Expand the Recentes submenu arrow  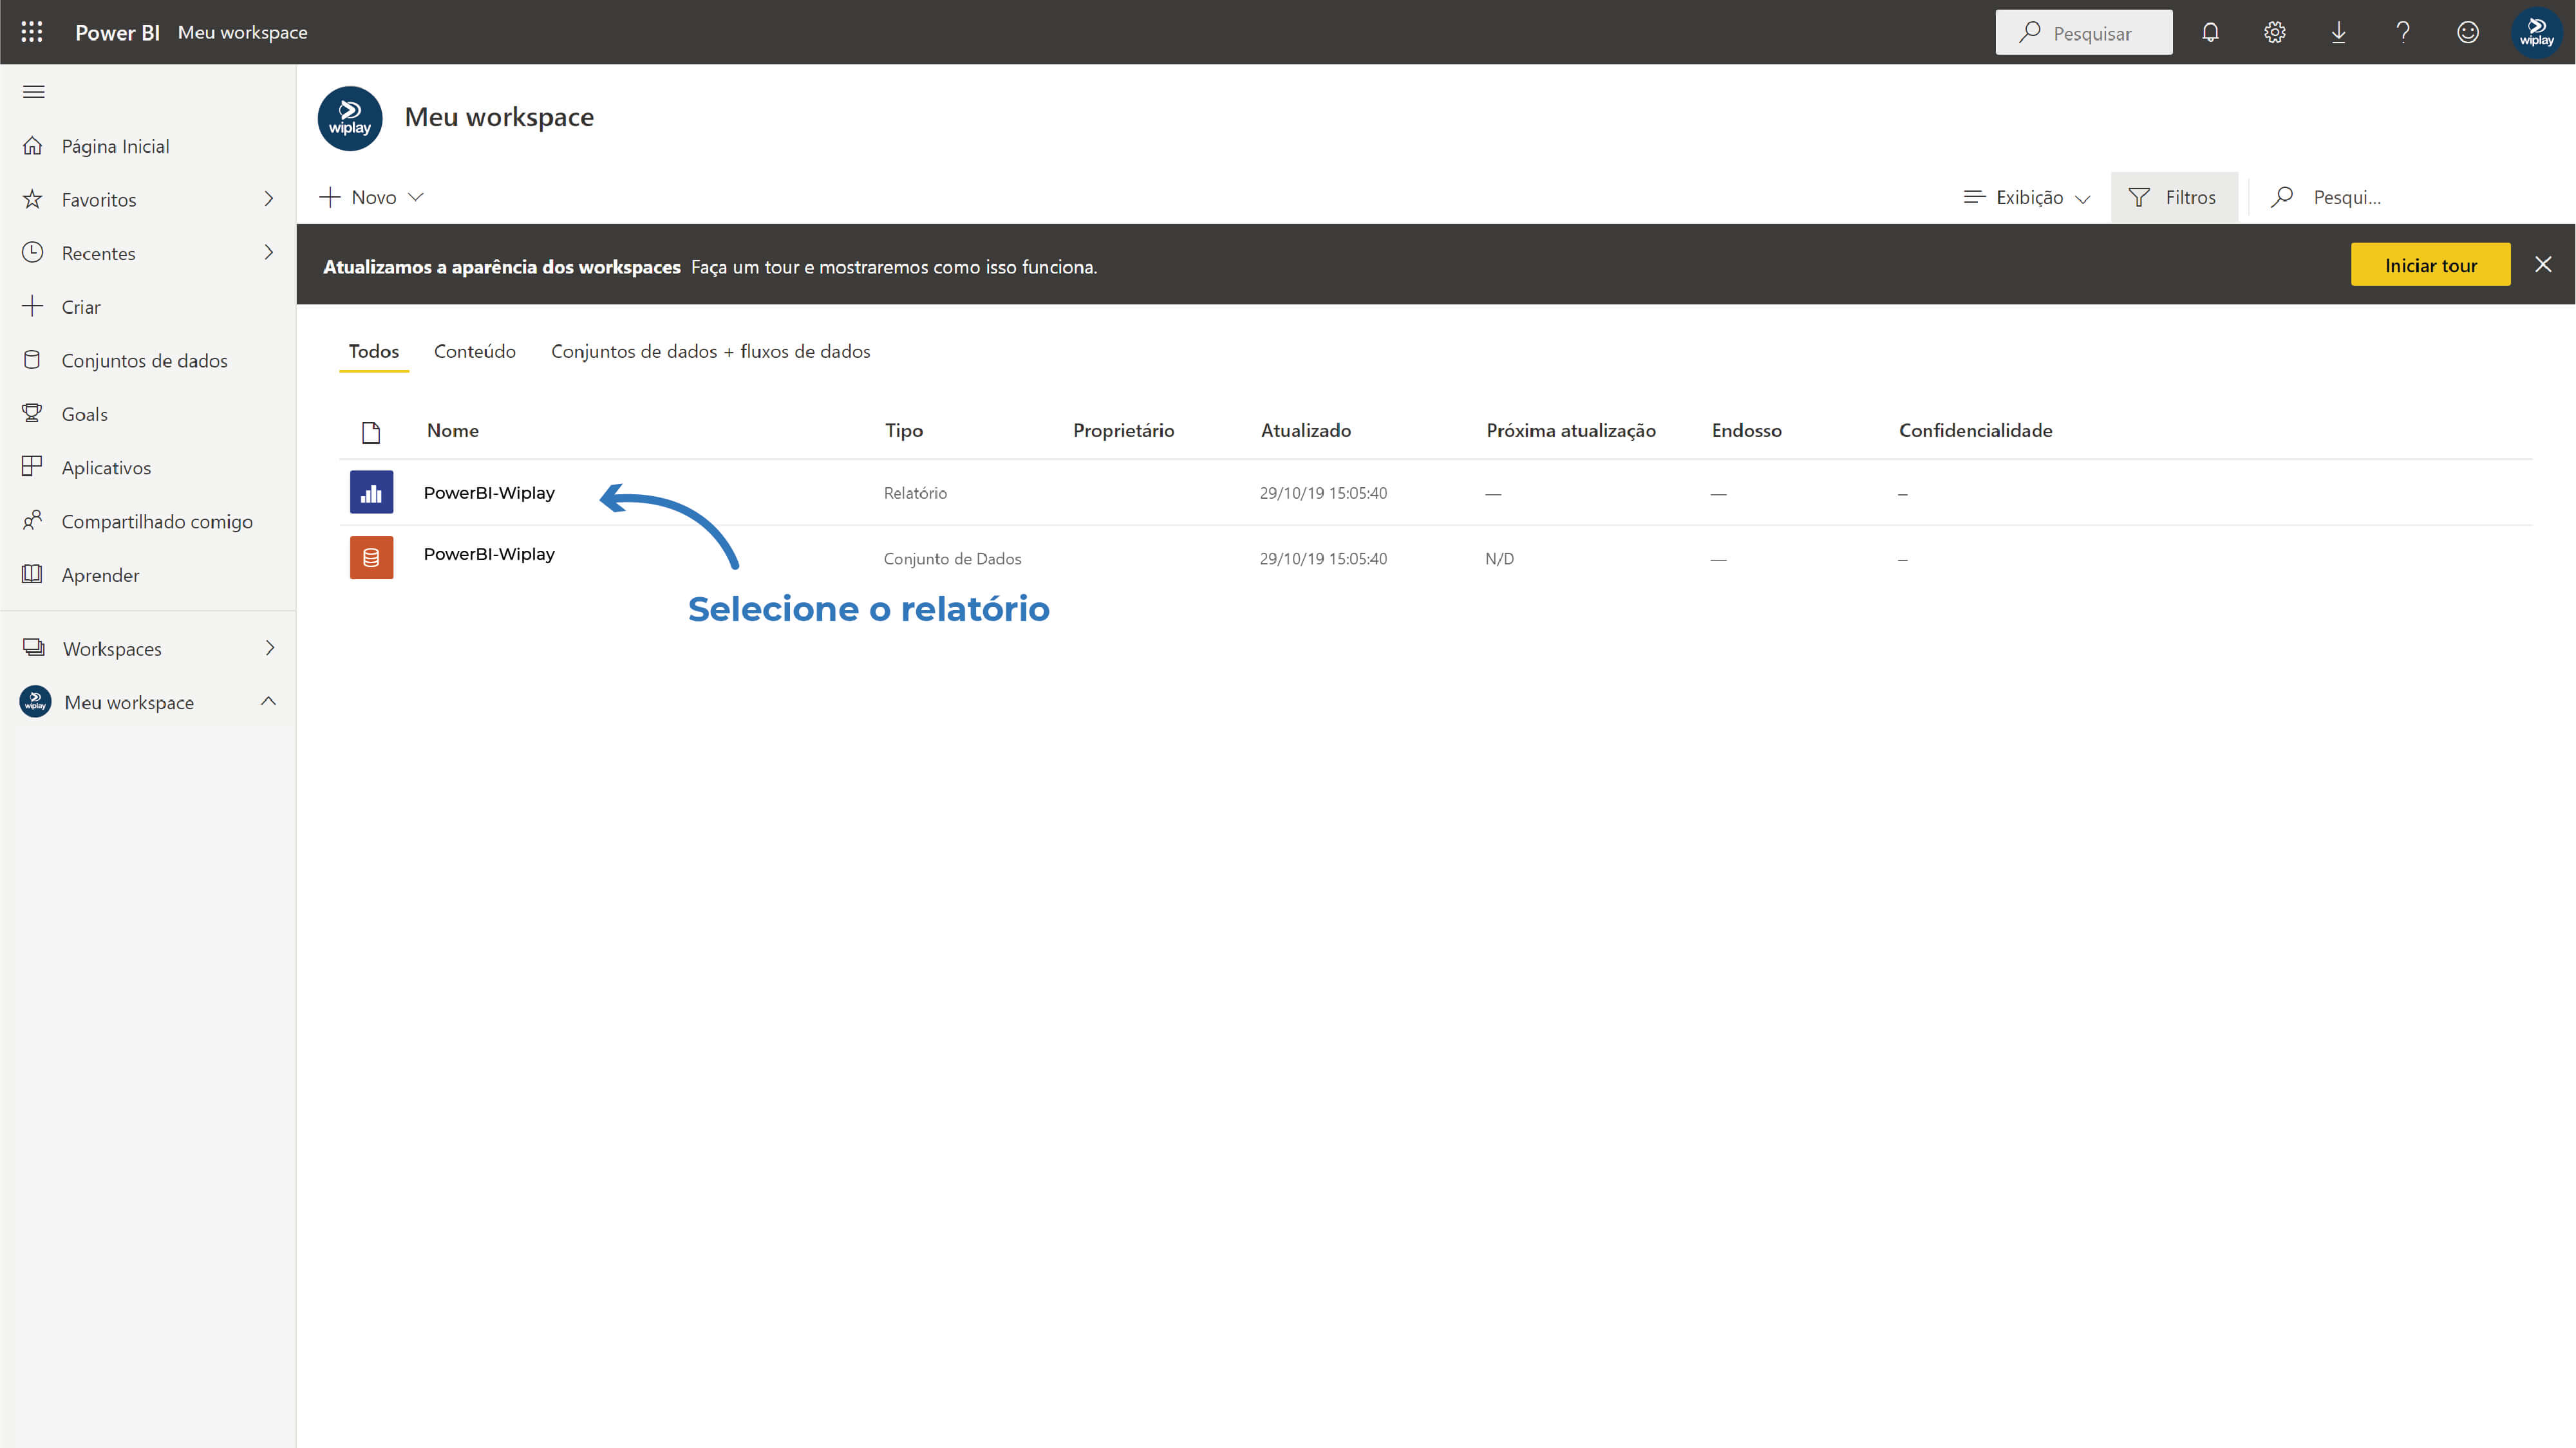click(268, 253)
